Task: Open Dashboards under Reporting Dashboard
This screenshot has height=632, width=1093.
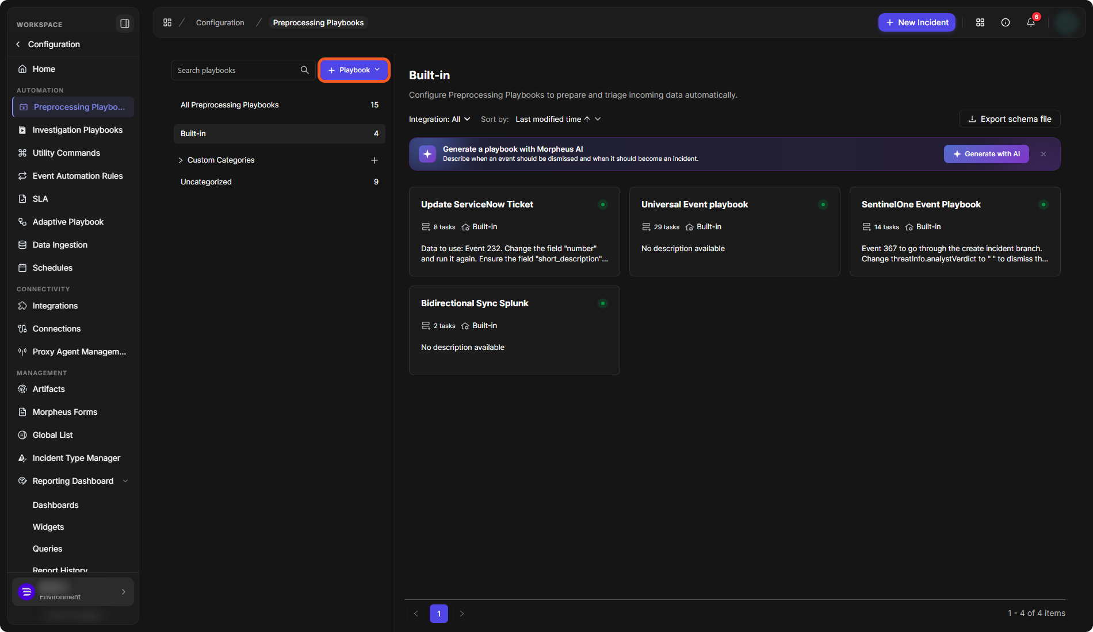Action: pos(56,505)
